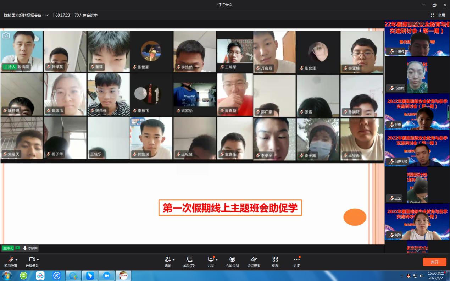Select 乔润轩's video tile

click(x=362, y=95)
